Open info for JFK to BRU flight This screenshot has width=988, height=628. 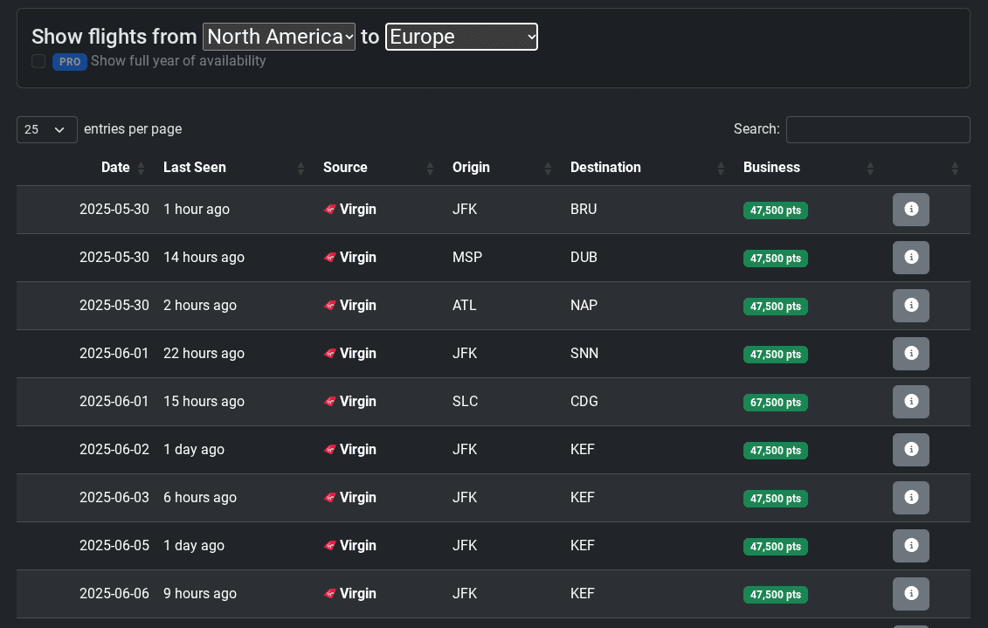(x=910, y=210)
